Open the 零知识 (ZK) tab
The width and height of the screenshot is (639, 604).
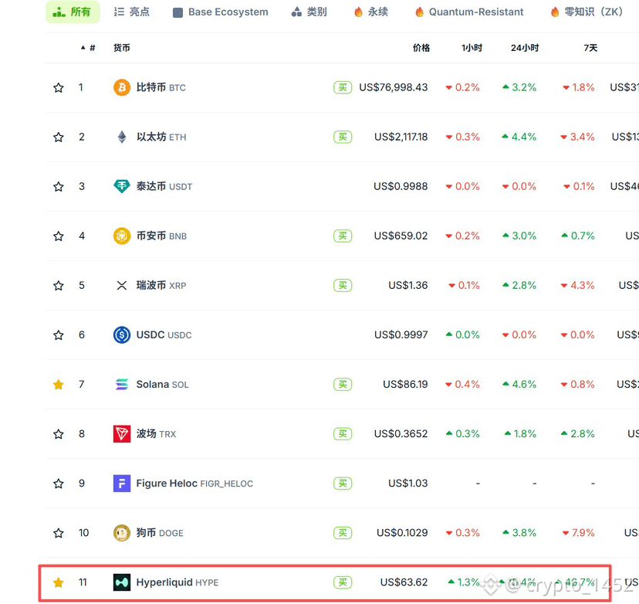tap(587, 12)
